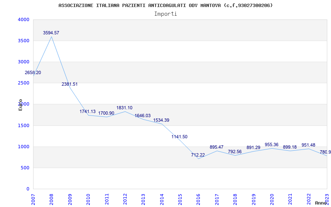Click y-axis value 0

[x=28, y=189]
